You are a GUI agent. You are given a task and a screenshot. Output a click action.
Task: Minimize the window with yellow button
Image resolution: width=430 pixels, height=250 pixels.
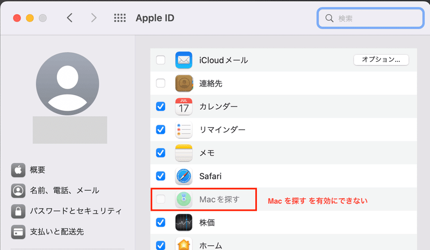(x=30, y=18)
